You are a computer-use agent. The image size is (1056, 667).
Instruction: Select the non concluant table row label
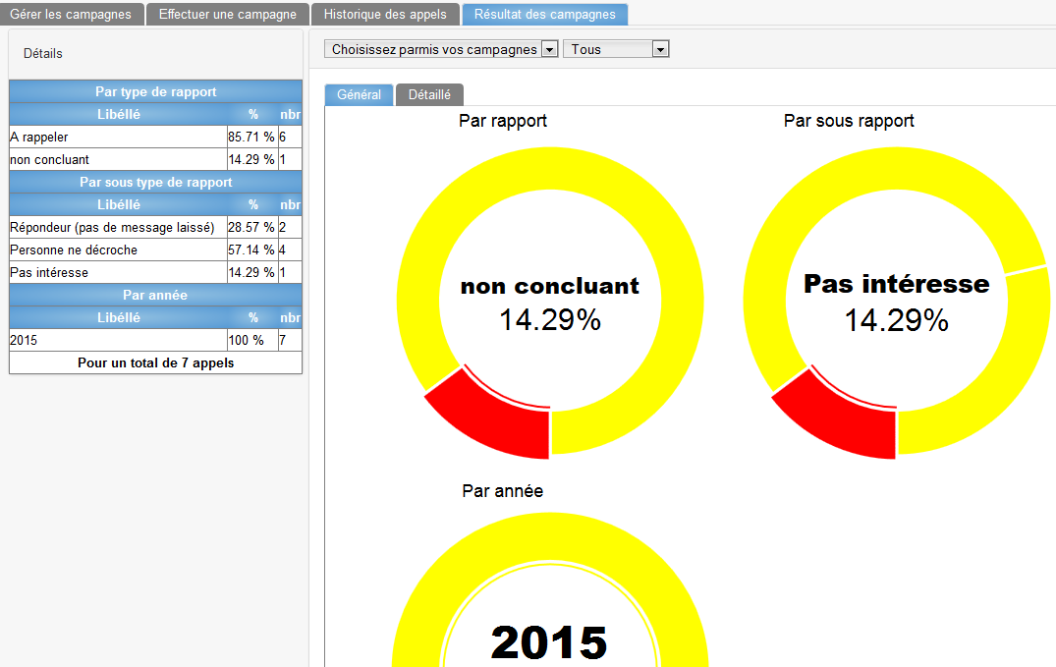coord(50,160)
